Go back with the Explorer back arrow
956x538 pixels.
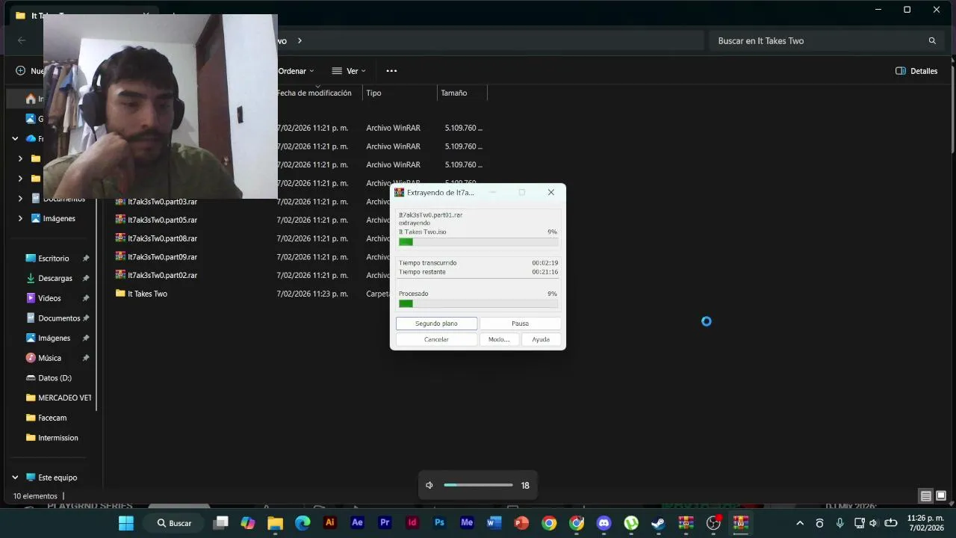[x=22, y=40]
